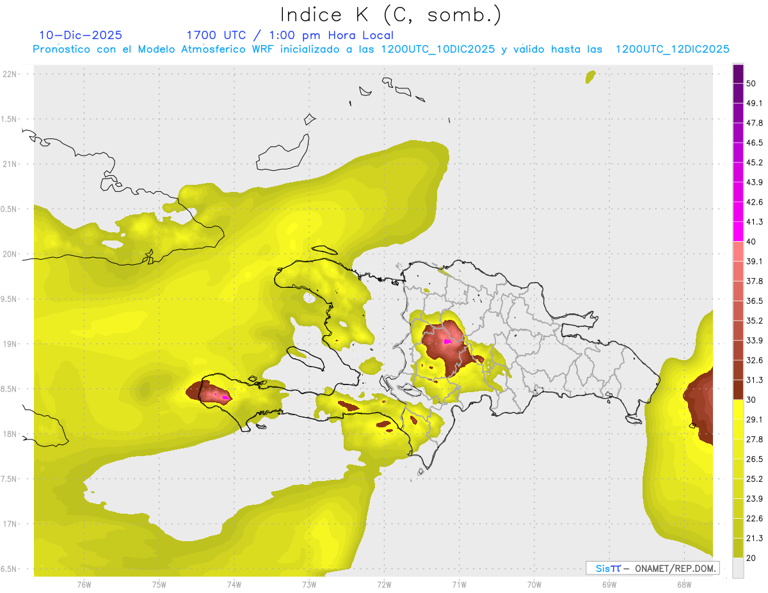Click the "73W" longitude label
Viewport: 768px width, 593px height.
pos(309,585)
